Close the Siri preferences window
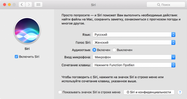Screen dimensions: 187x99 (4, 5)
